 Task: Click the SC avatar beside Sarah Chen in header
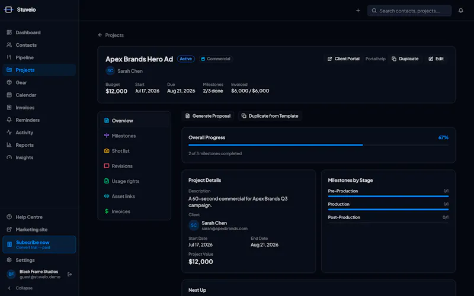(x=110, y=70)
